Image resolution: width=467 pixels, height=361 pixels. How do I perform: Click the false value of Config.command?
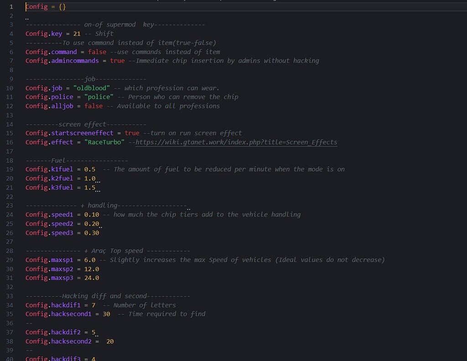point(97,52)
